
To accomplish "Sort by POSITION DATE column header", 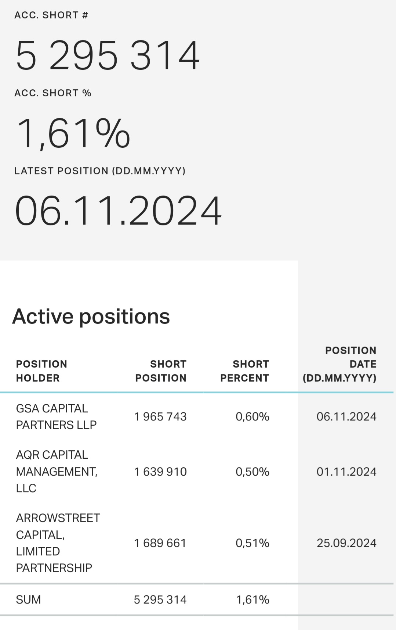I will [339, 364].
